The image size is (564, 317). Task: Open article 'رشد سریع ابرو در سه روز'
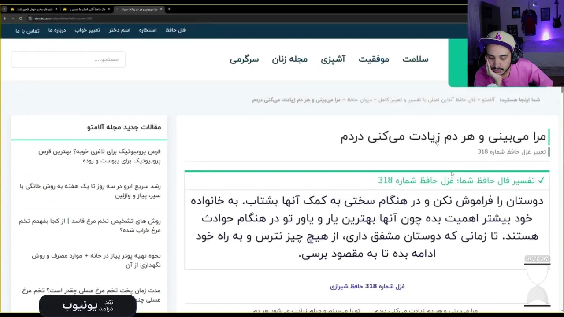tap(90, 191)
